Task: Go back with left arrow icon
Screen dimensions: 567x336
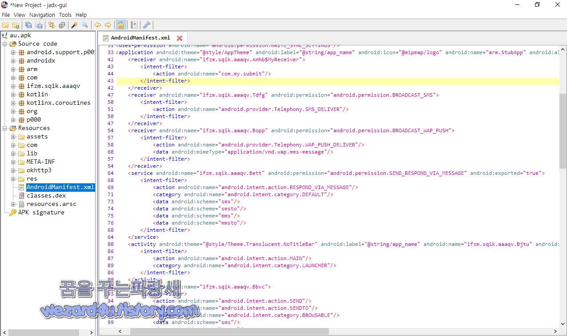Action: pos(97,25)
